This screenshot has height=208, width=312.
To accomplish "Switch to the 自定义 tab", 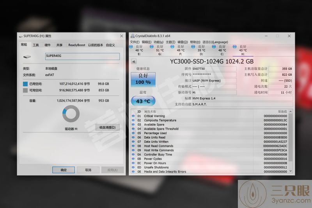I will pyautogui.click(x=110, y=45).
